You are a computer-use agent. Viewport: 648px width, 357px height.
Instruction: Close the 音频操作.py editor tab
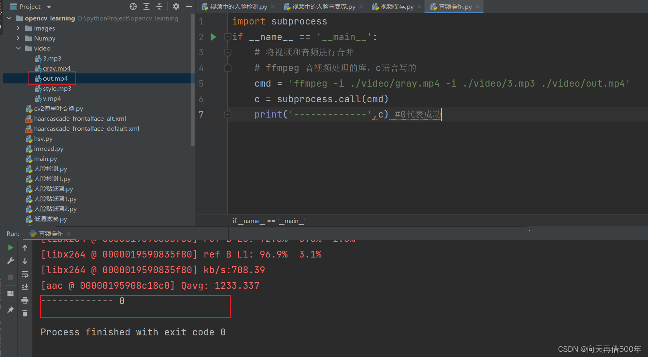click(x=477, y=6)
